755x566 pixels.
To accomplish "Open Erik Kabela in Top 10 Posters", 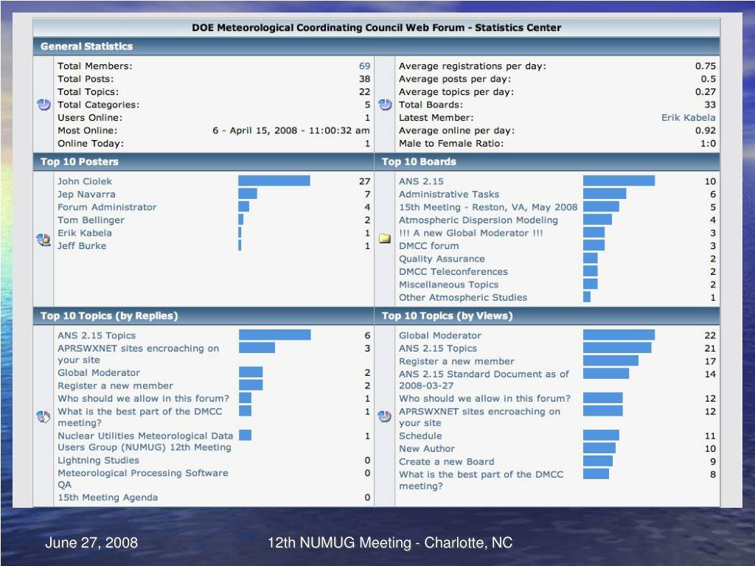I will pos(85,233).
